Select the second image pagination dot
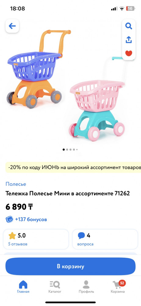This screenshot has height=306, width=141. 67,150
